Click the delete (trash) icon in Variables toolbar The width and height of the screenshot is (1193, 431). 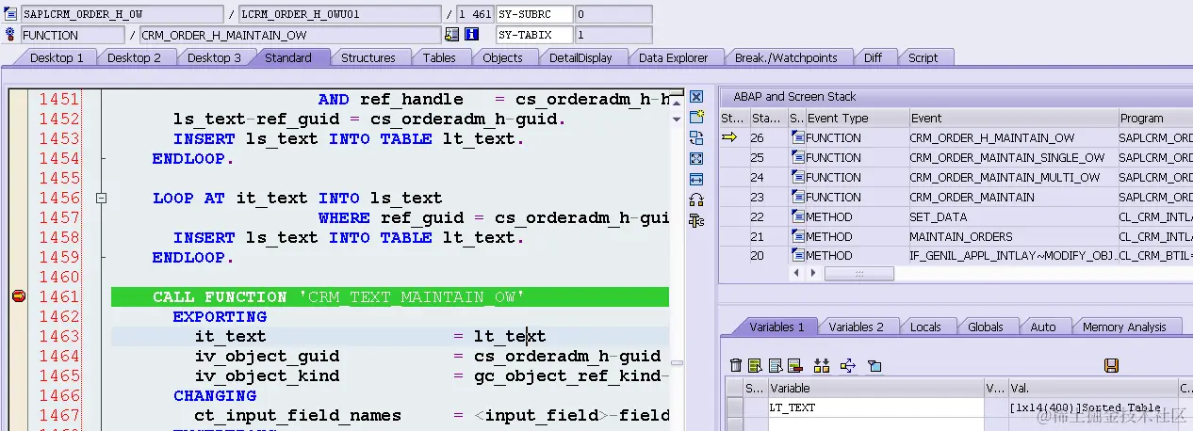[736, 365]
